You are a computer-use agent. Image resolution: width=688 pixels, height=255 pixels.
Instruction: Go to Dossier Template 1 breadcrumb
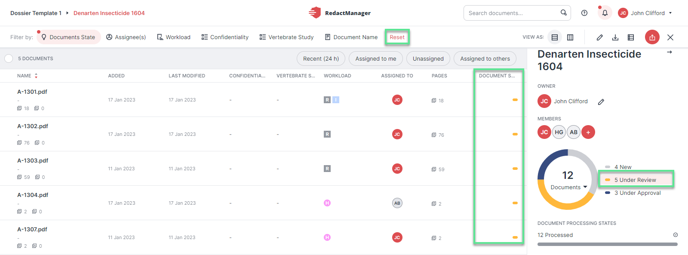(x=36, y=13)
